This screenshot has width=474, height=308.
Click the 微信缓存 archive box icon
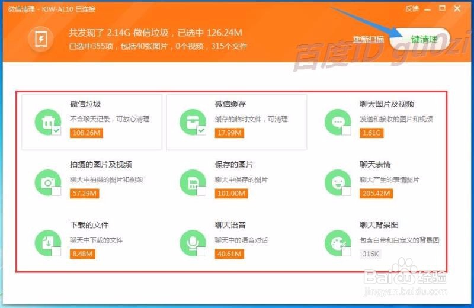(193, 122)
